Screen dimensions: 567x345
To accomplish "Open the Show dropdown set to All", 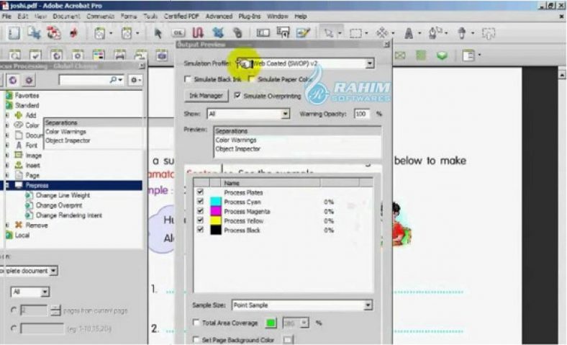I will coord(286,114).
